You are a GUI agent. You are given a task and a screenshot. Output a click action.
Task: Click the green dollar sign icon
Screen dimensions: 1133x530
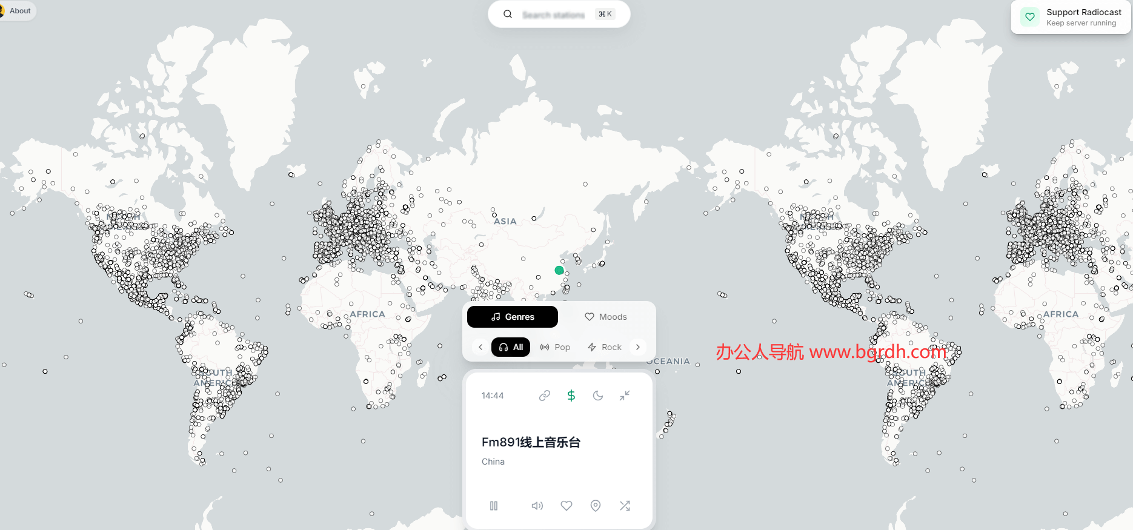click(x=571, y=396)
